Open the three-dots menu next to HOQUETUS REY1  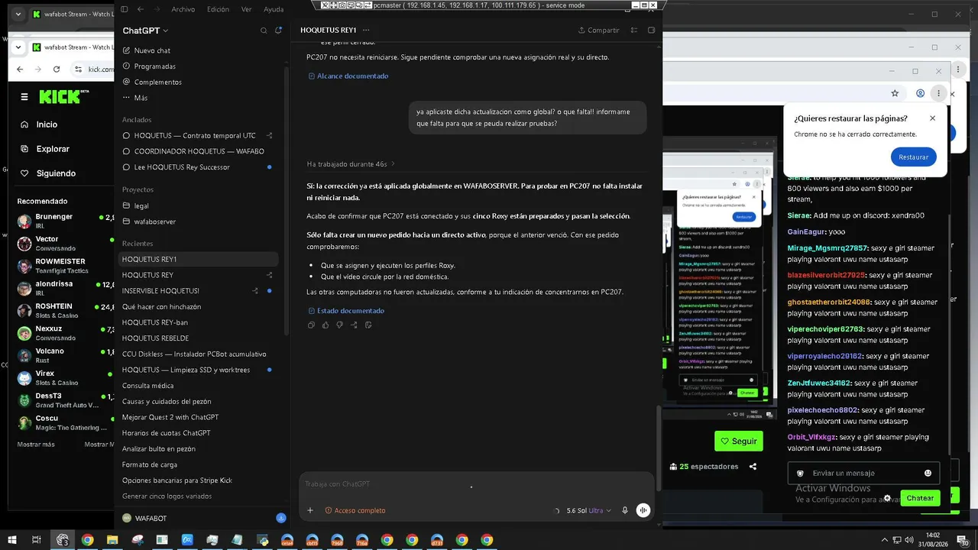[x=366, y=31]
